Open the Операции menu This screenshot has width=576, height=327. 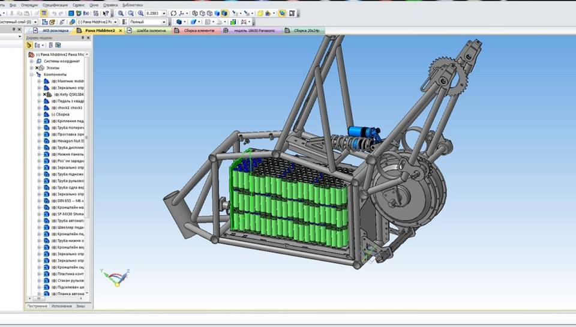click(29, 4)
